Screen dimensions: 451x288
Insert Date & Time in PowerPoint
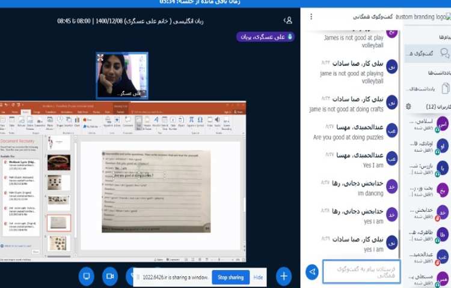(x=165, y=123)
